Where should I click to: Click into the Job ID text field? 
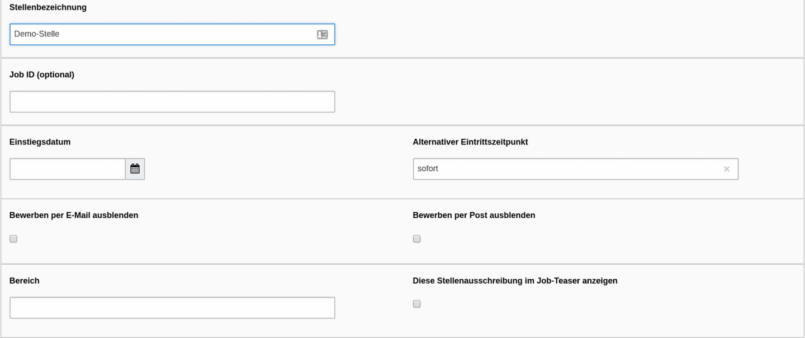coord(172,102)
